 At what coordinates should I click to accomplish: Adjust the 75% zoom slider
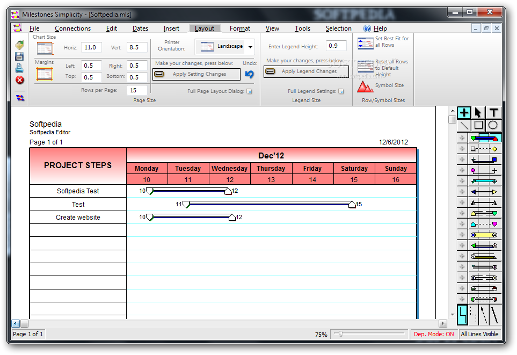tap(340, 334)
